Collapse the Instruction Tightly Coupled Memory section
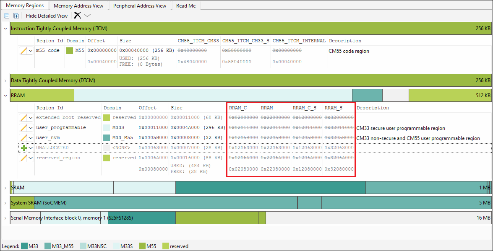 [x=5, y=28]
